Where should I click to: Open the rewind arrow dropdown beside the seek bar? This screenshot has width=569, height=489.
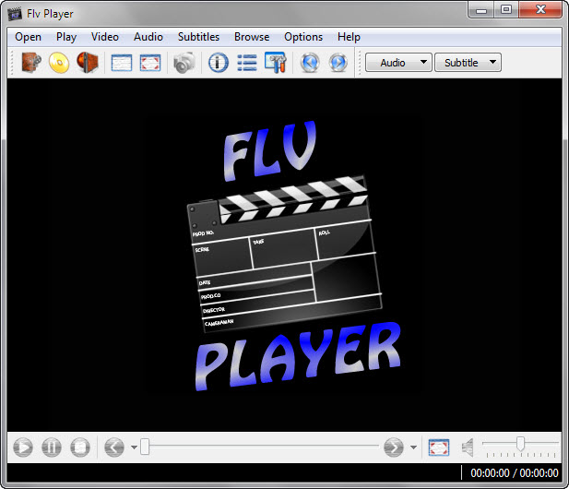tap(134, 448)
